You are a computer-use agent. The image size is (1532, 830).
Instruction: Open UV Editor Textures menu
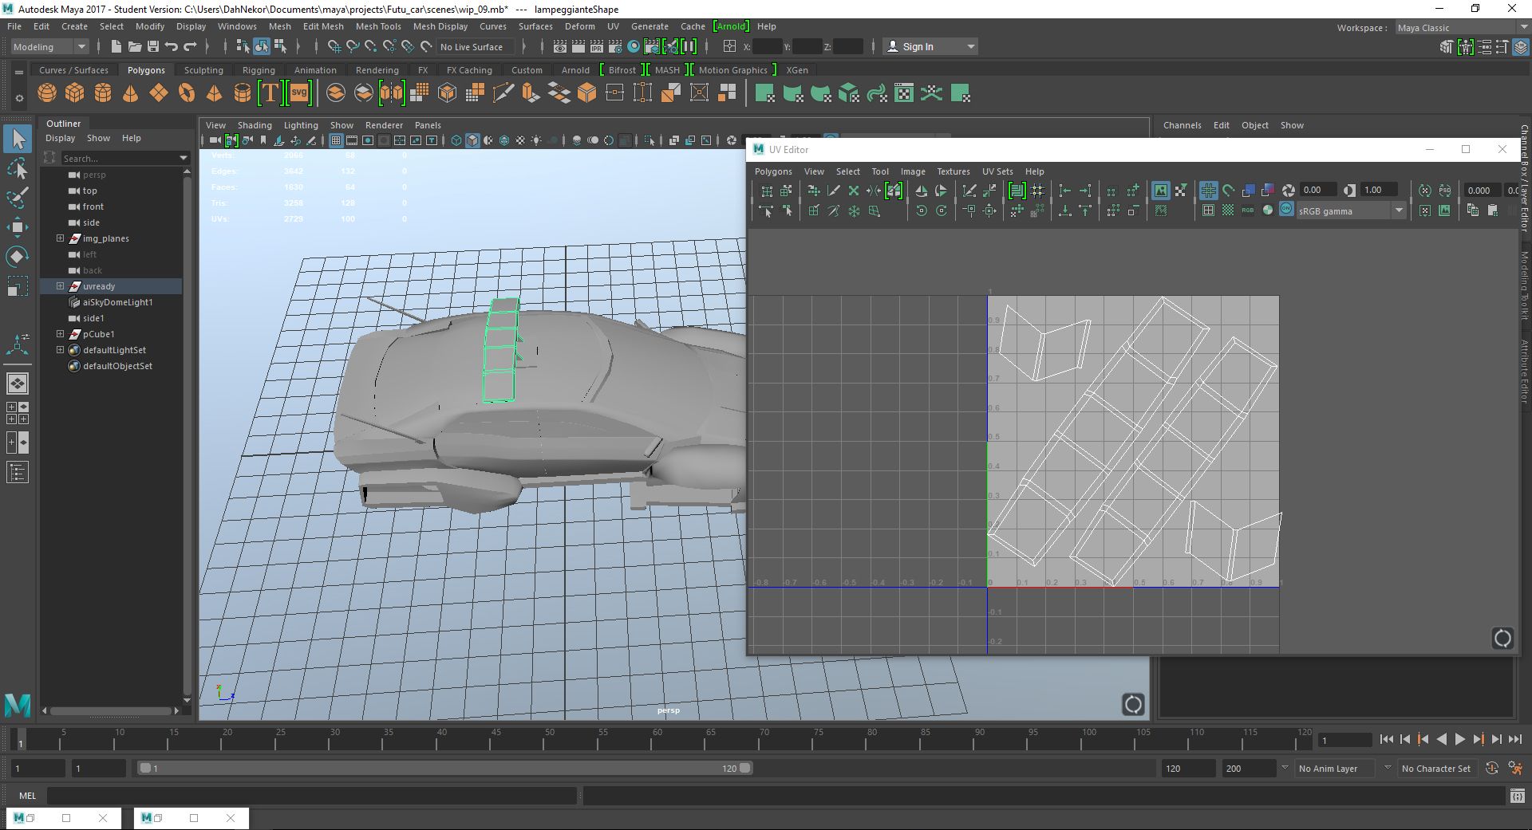point(953,171)
